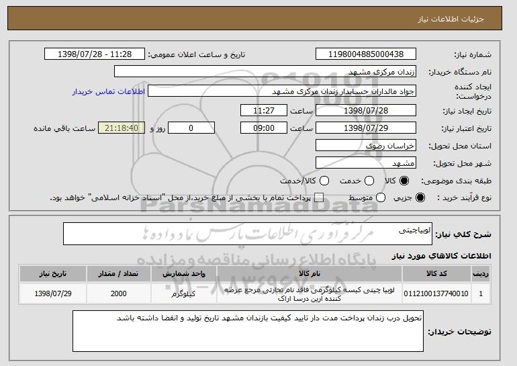This screenshot has height=366, width=517.
Task: Click the اطلاعات کالاهای مورد نیاز section heading
Action: 442,256
